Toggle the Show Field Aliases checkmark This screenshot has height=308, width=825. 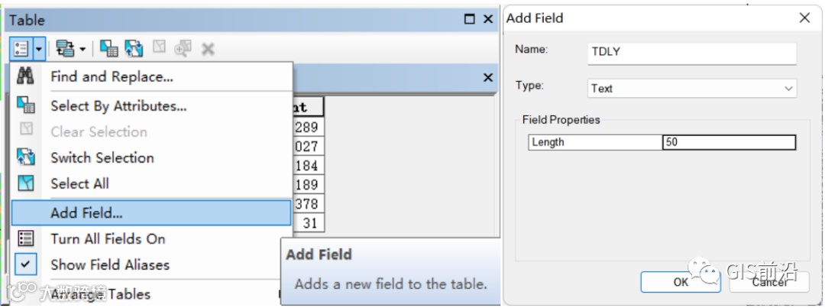[25, 264]
